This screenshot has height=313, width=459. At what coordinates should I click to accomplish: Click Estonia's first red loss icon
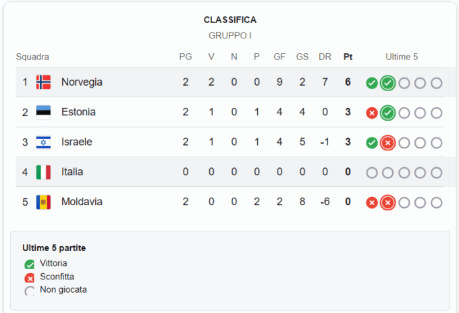(x=372, y=113)
